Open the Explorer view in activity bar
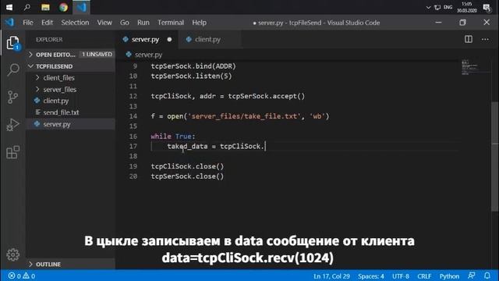The image size is (499, 281). pos(12,42)
